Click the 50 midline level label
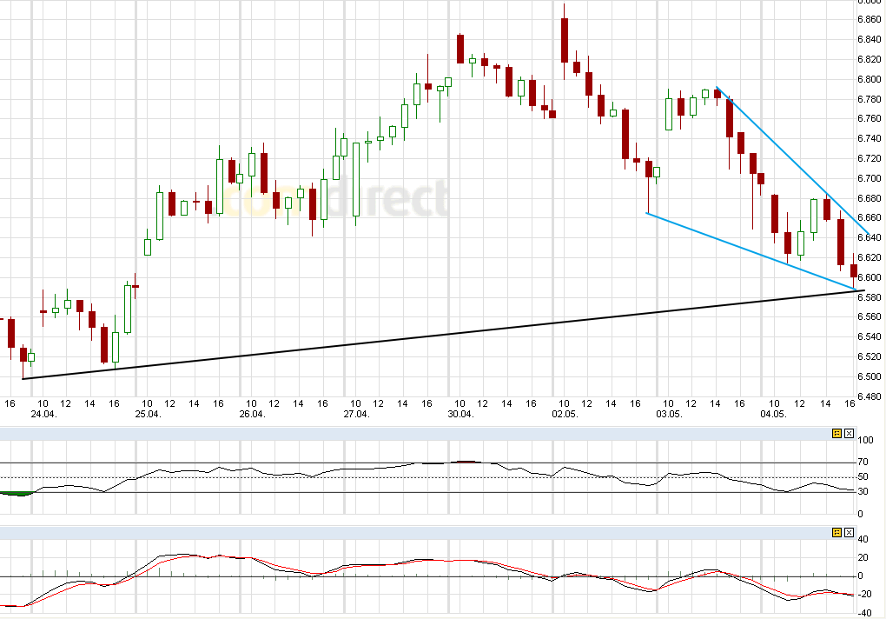The height and width of the screenshot is (619, 886). click(x=863, y=476)
